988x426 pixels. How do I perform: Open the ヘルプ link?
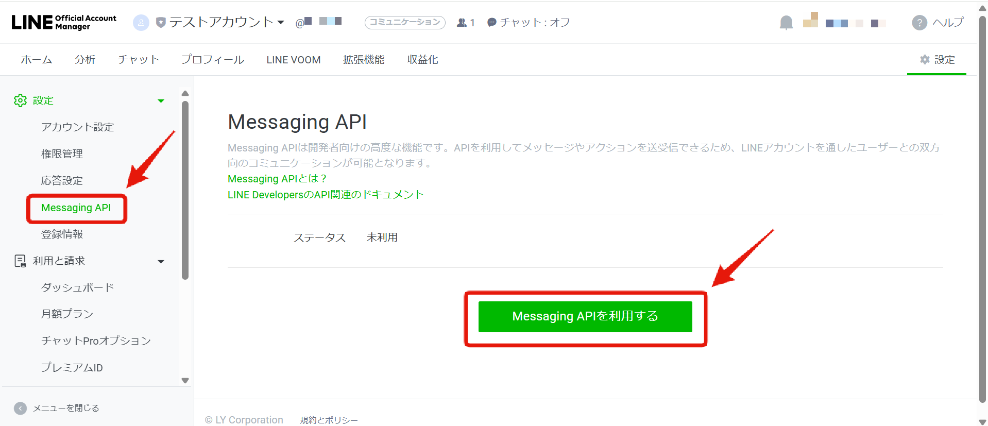coord(948,22)
